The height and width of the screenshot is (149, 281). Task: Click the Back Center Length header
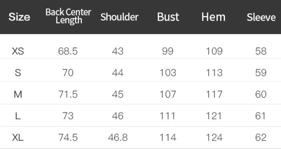(x=68, y=16)
